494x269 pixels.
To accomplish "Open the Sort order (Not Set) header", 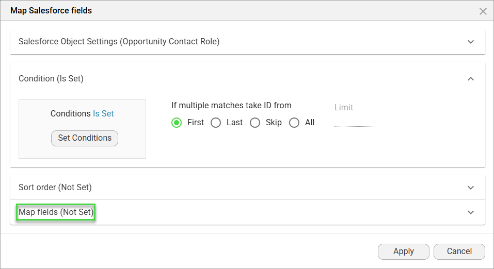I will 55,188.
